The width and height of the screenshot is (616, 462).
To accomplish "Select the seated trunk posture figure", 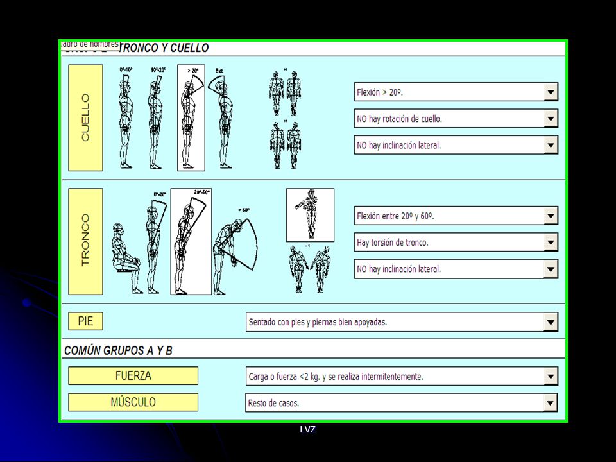I will (x=126, y=259).
